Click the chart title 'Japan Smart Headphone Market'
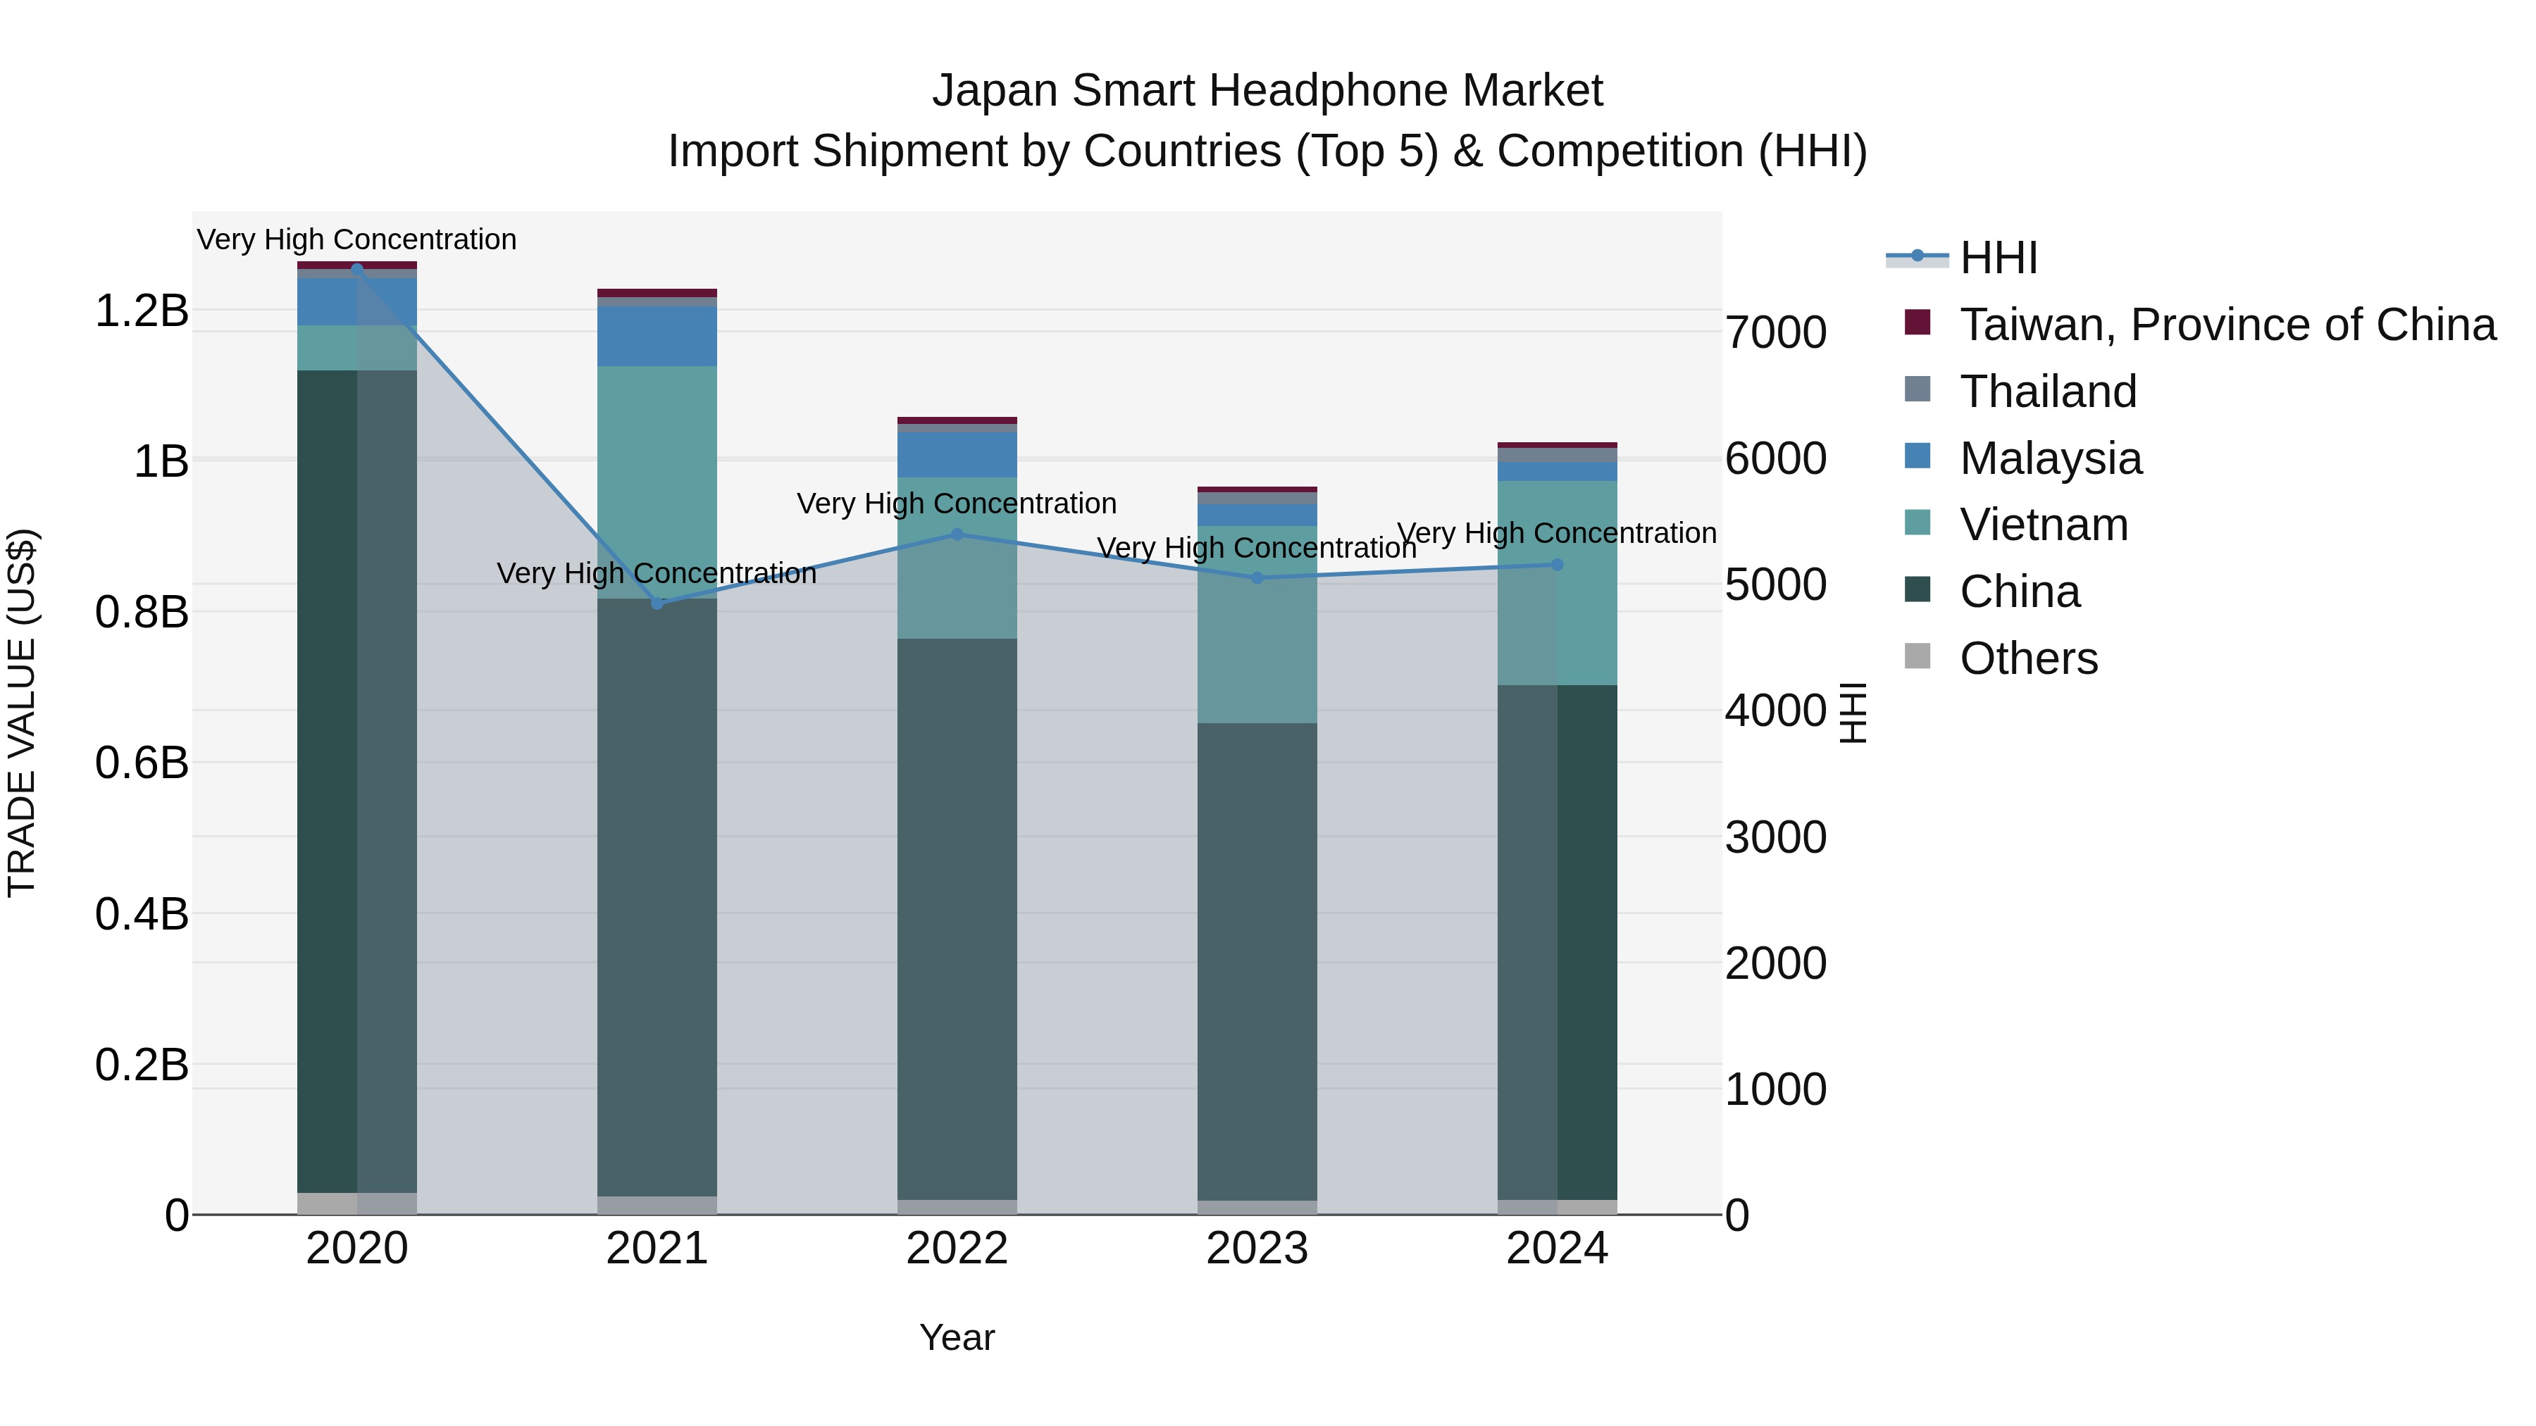2536x1426 pixels. 1268,91
